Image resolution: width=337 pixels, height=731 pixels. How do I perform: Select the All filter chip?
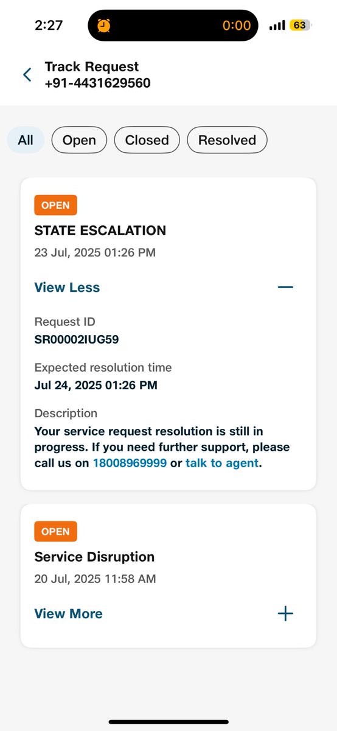[x=26, y=140]
